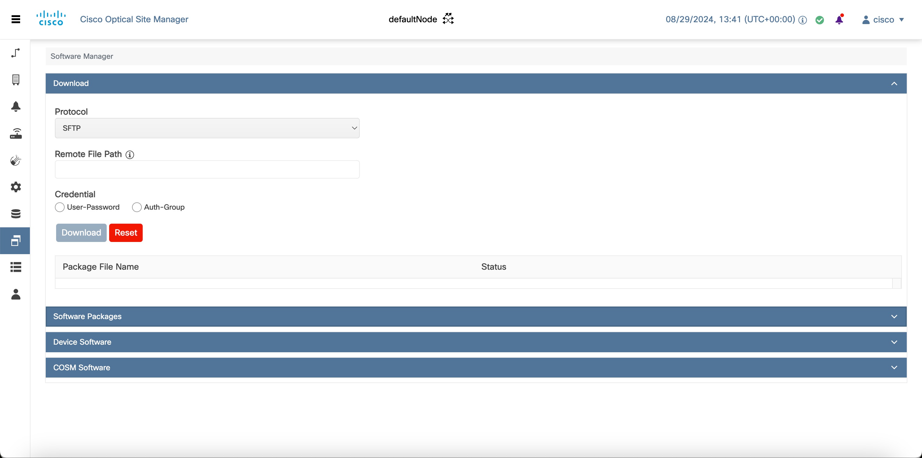This screenshot has width=922, height=458.
Task: Open the Remote File Path info tooltip icon
Action: (x=130, y=155)
